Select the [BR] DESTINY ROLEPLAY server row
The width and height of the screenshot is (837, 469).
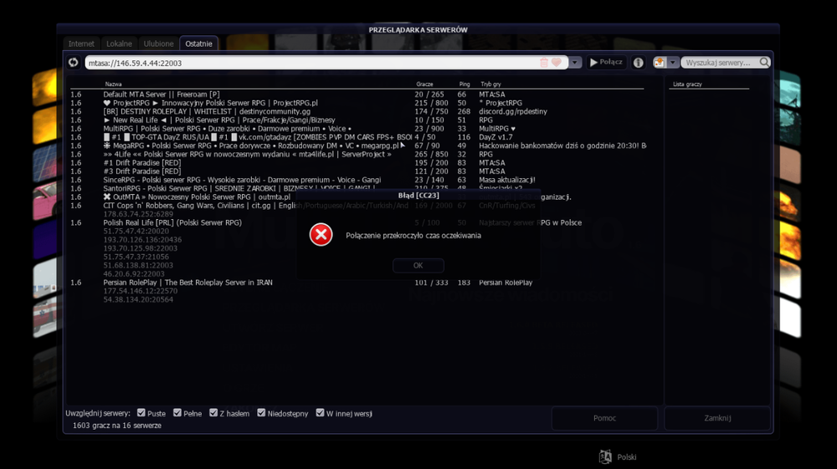[x=357, y=111]
